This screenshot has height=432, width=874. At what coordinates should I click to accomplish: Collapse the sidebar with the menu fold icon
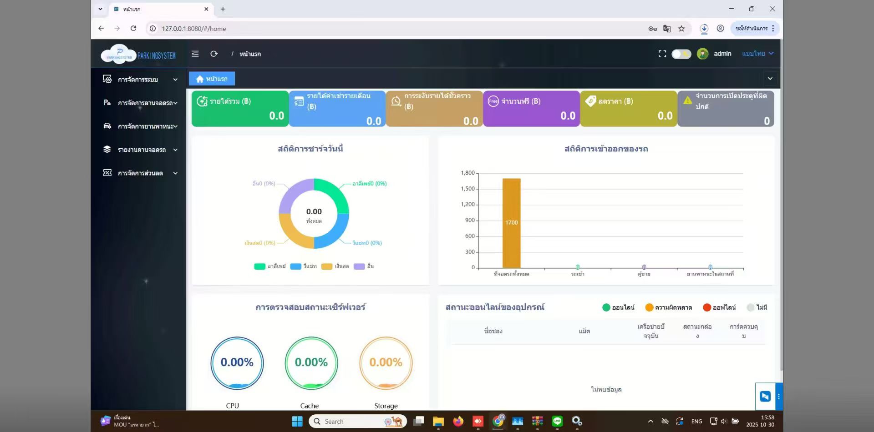tap(195, 54)
